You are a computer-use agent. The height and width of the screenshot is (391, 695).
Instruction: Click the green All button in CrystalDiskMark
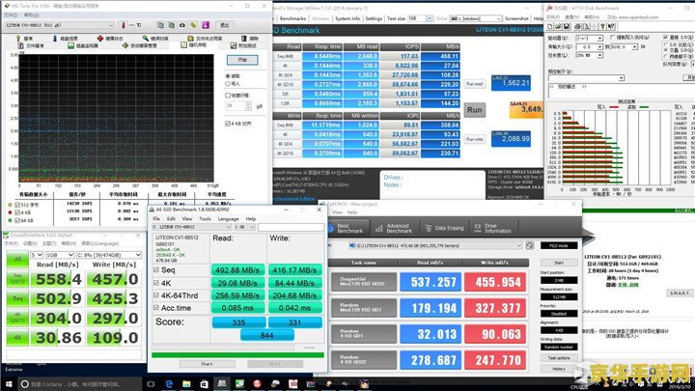click(17, 259)
